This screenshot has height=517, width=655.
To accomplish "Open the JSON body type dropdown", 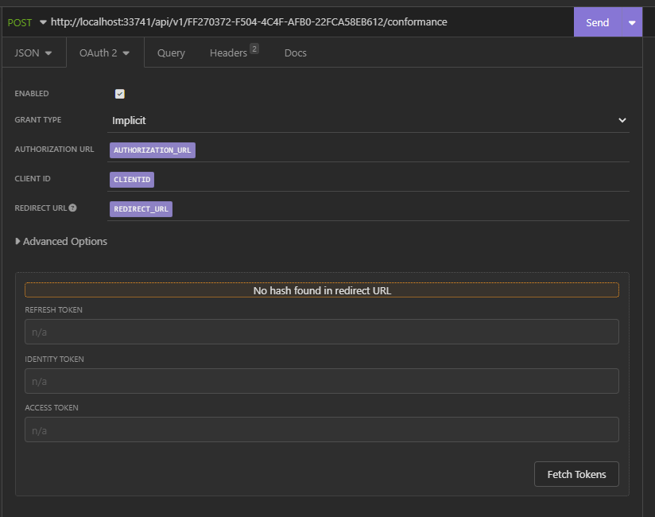I will tap(32, 52).
